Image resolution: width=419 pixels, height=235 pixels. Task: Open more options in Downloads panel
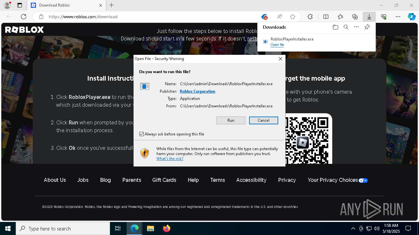click(x=356, y=27)
